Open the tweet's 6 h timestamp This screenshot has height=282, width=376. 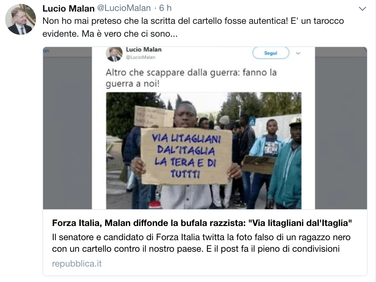(x=166, y=8)
